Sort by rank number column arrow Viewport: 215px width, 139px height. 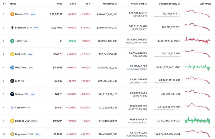[5, 4]
